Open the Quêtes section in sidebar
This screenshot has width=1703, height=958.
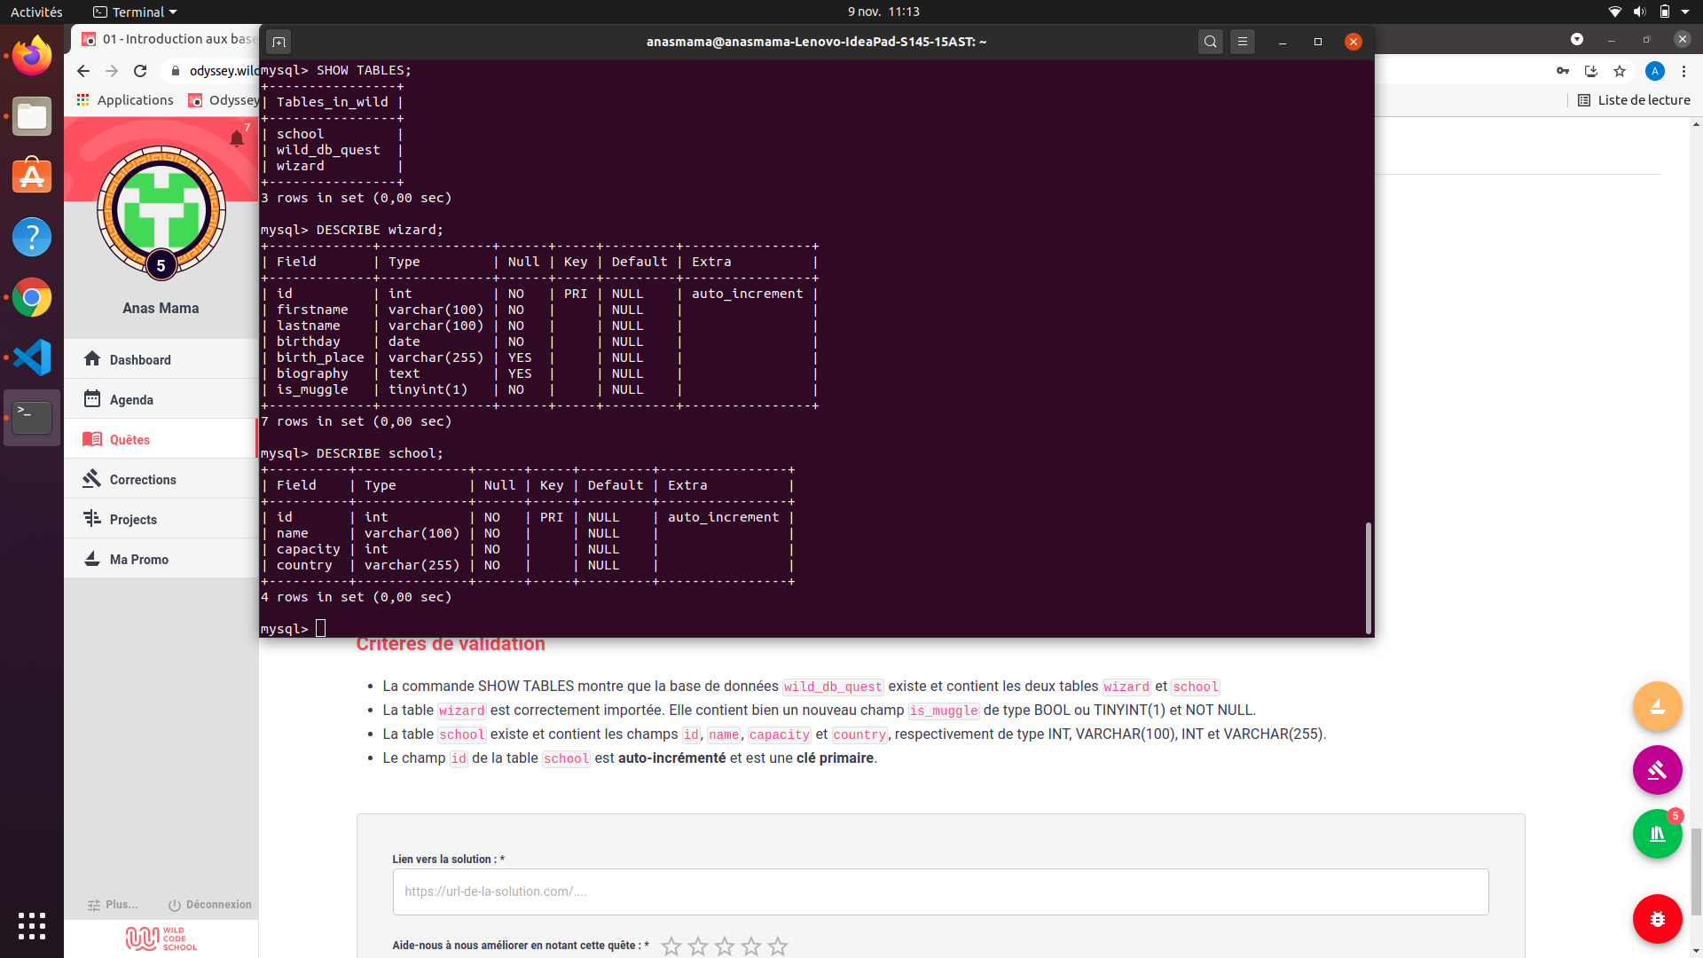129,439
